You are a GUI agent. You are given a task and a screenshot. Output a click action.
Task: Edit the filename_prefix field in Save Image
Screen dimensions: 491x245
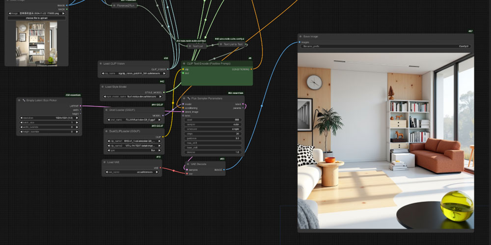click(x=386, y=46)
